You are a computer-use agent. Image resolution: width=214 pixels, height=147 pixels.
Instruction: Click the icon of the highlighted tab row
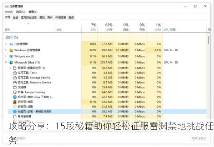(x=15, y=111)
